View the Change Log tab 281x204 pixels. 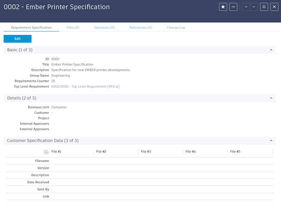(x=176, y=28)
